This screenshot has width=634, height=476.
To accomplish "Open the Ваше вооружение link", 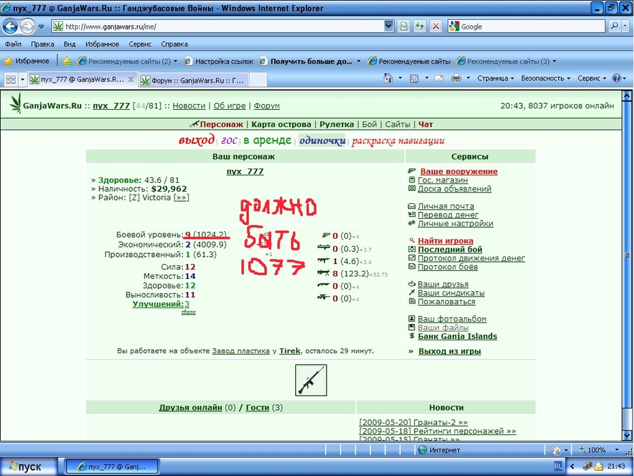I will click(459, 171).
